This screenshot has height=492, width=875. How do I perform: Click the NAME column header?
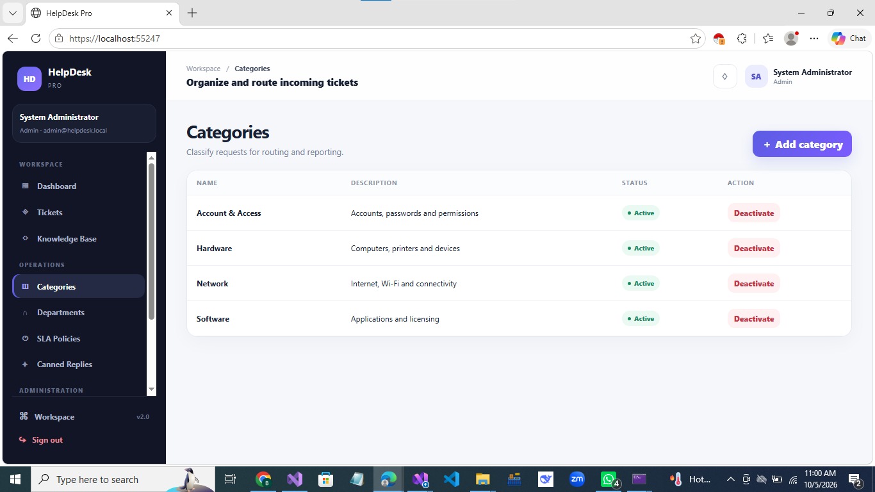coord(207,183)
